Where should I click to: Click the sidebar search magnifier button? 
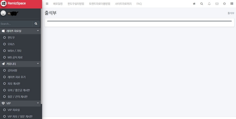pyautogui.click(x=36, y=24)
